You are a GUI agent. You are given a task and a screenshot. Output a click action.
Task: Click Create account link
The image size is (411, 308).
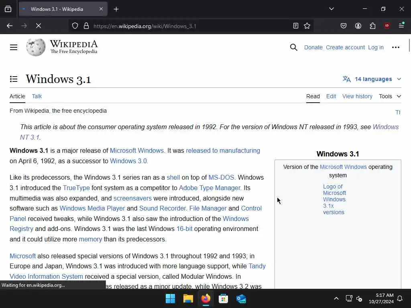pyautogui.click(x=345, y=47)
